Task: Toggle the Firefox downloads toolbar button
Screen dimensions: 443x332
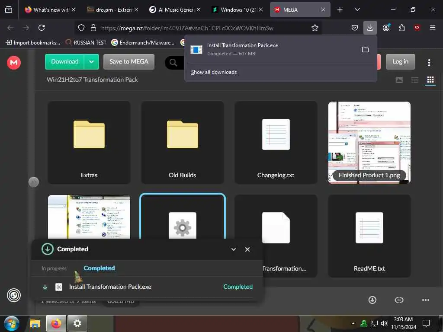Action: (370, 28)
